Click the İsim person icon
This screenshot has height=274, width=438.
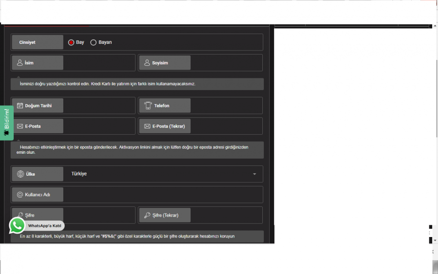click(19, 63)
